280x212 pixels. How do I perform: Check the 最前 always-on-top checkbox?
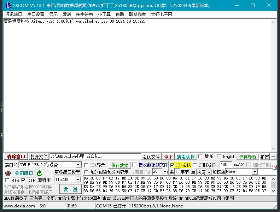[x=200, y=157]
